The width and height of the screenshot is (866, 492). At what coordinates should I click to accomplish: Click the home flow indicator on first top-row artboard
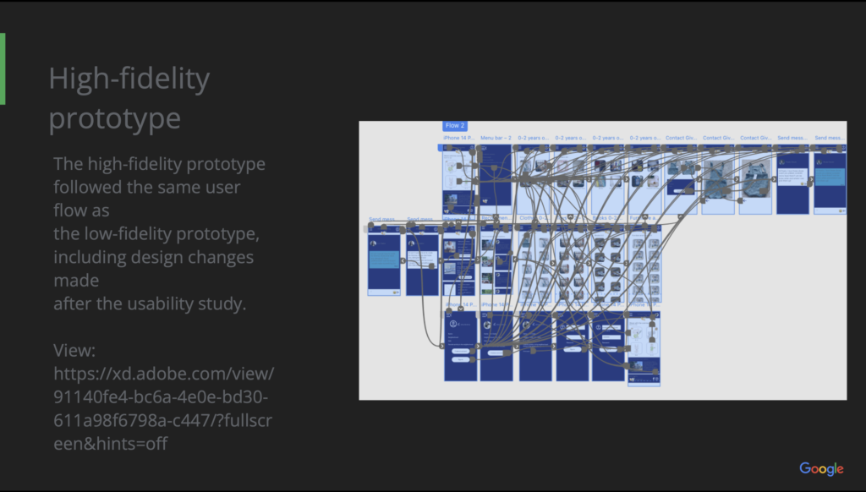click(x=441, y=147)
